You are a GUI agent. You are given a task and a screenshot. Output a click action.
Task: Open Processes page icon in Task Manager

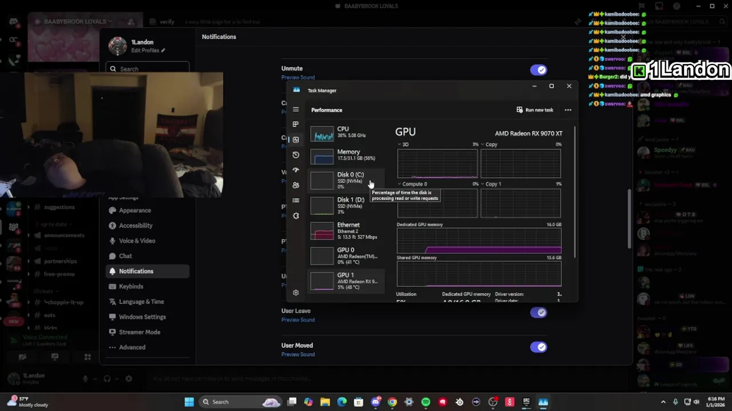point(296,124)
